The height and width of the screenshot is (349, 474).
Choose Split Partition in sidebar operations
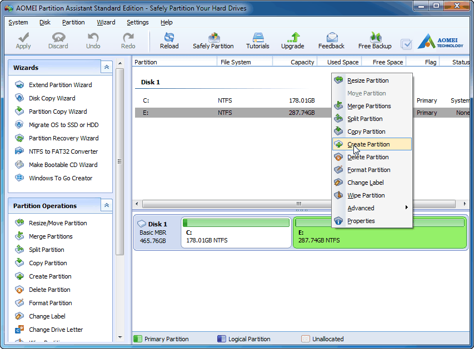point(39,249)
